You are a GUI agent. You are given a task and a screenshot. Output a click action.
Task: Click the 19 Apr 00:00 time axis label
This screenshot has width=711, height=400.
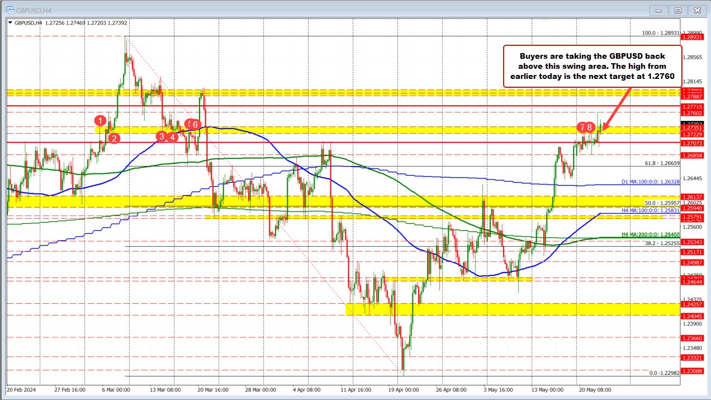pyautogui.click(x=402, y=389)
